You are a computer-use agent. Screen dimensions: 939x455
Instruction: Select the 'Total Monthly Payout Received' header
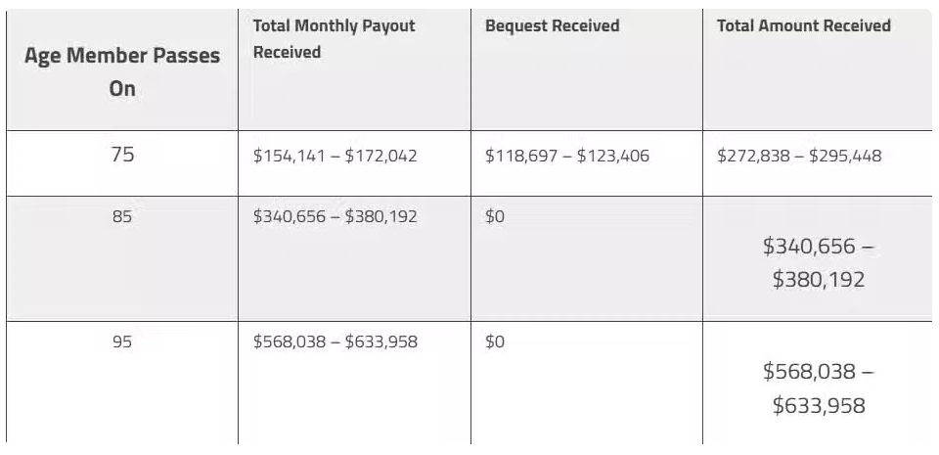pyautogui.click(x=334, y=38)
